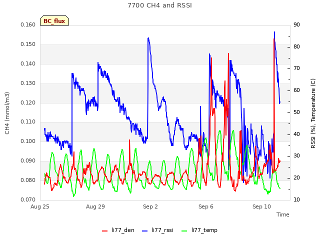Click the red li77_den legend swatch

(x=104, y=231)
